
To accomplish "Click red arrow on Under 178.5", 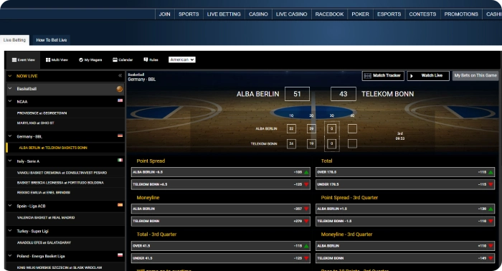I will [x=491, y=185].
